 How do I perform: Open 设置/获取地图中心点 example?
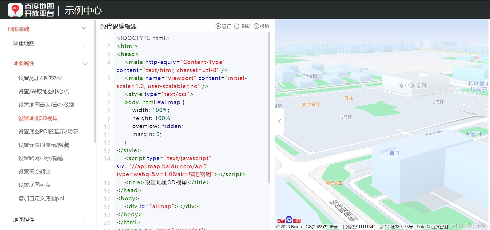(x=44, y=92)
